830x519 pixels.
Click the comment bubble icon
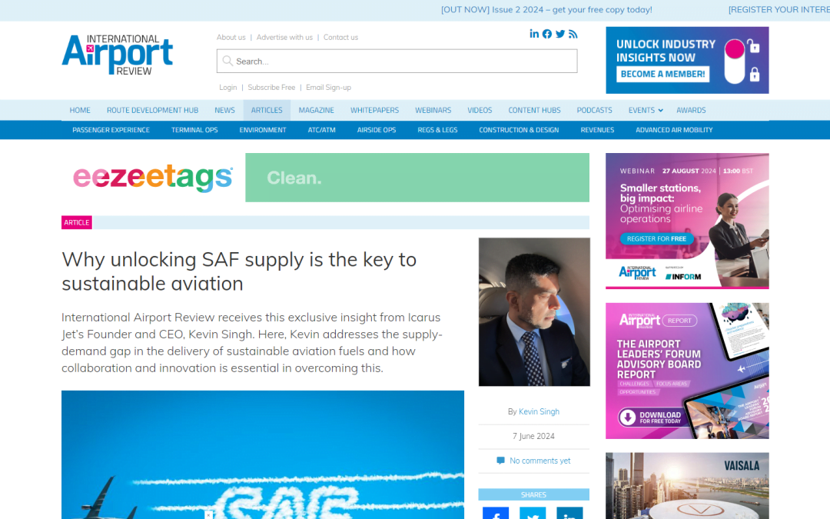(x=501, y=461)
